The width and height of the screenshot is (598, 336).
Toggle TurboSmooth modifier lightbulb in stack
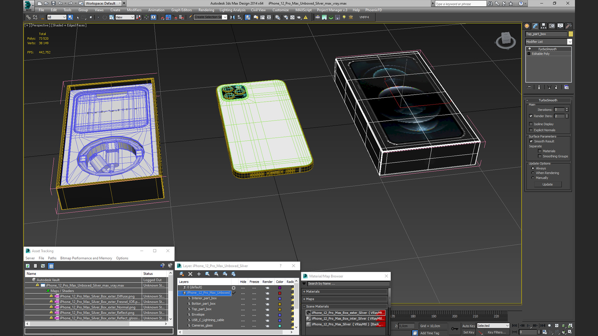click(529, 49)
